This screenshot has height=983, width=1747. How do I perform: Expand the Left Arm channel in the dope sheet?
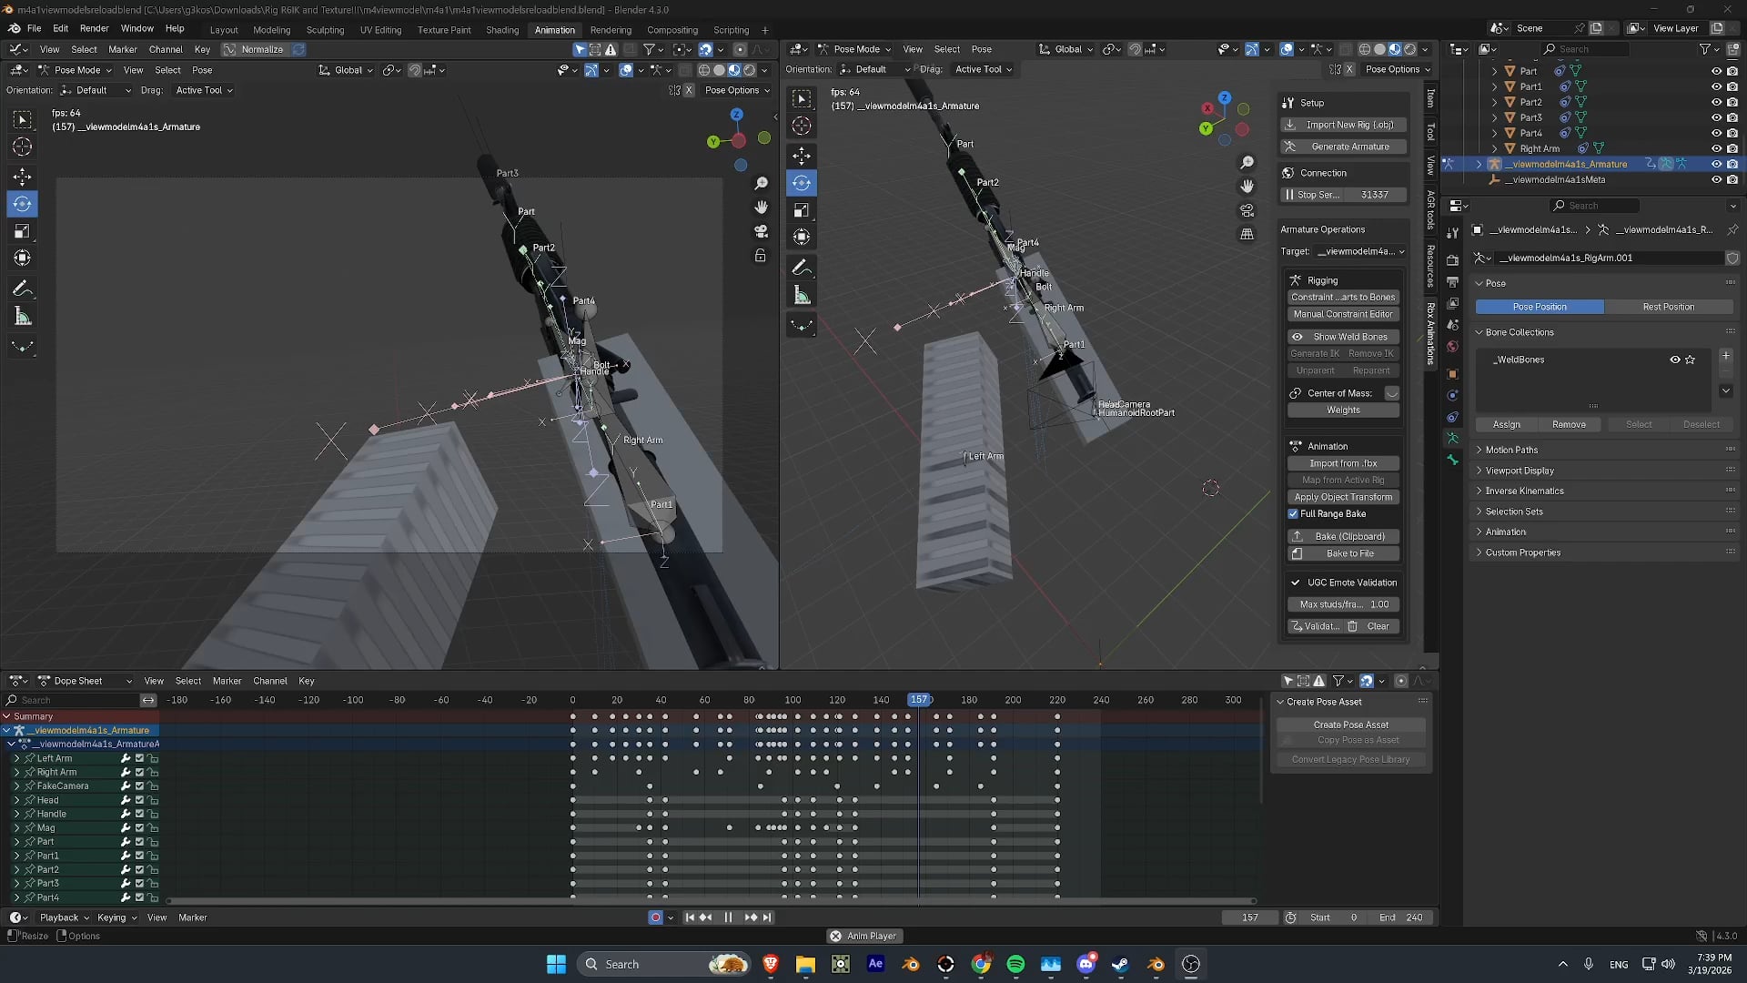[16, 758]
